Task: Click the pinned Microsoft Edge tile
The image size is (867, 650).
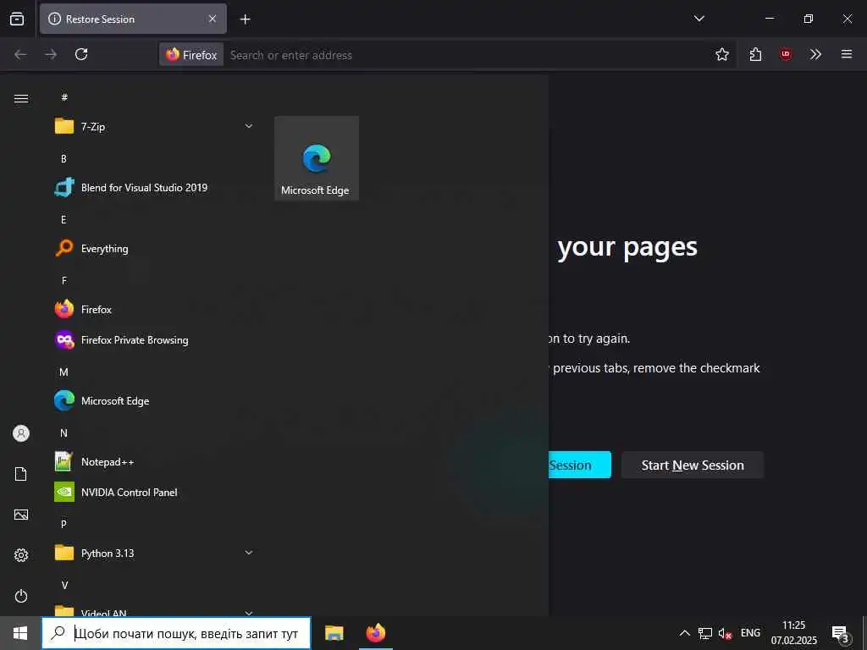Action: point(317,158)
